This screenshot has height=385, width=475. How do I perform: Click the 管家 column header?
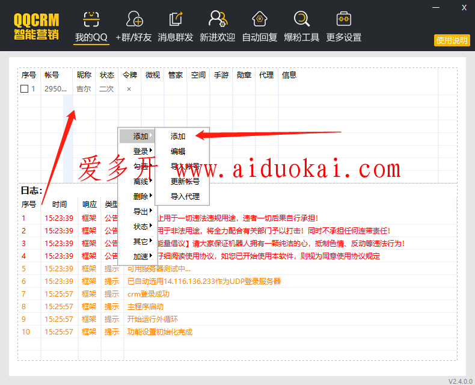(x=176, y=75)
